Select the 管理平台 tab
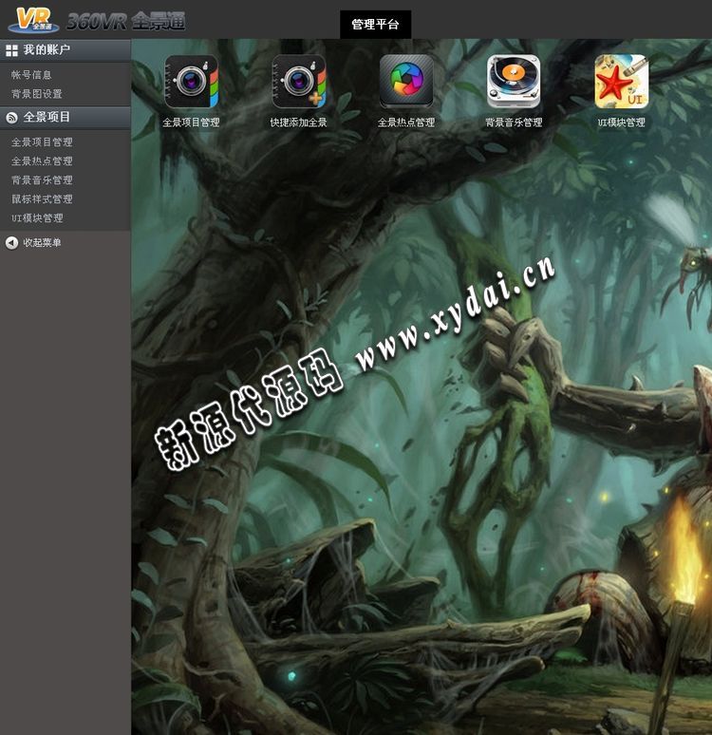The height and width of the screenshot is (735, 712). [x=375, y=25]
